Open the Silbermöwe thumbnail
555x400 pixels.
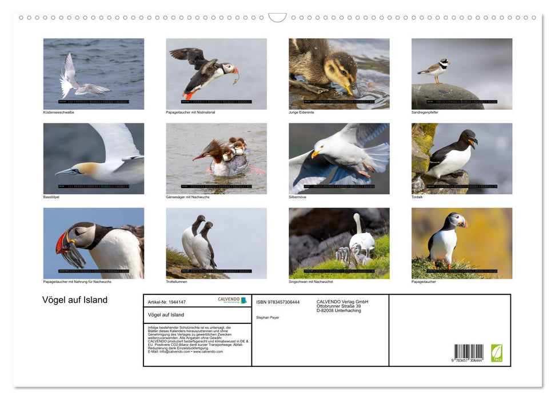[x=338, y=158]
